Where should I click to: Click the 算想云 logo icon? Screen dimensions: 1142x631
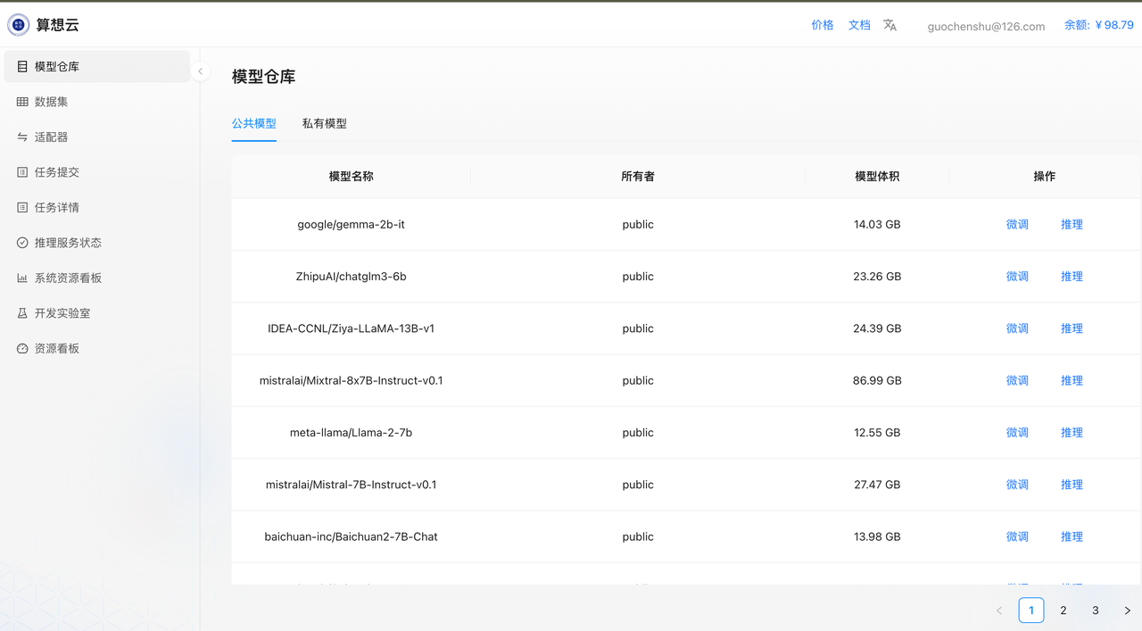(x=18, y=25)
